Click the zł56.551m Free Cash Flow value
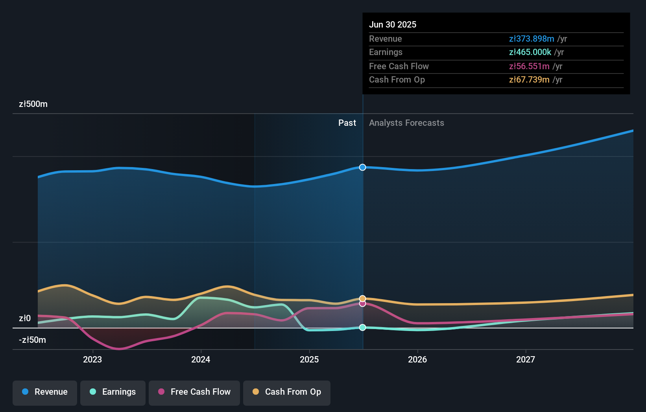The height and width of the screenshot is (412, 646). pyautogui.click(x=529, y=66)
